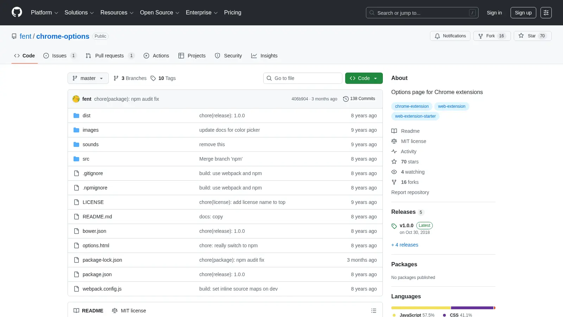Click the pulse icon beside Activity
The width and height of the screenshot is (563, 317).
click(394, 151)
